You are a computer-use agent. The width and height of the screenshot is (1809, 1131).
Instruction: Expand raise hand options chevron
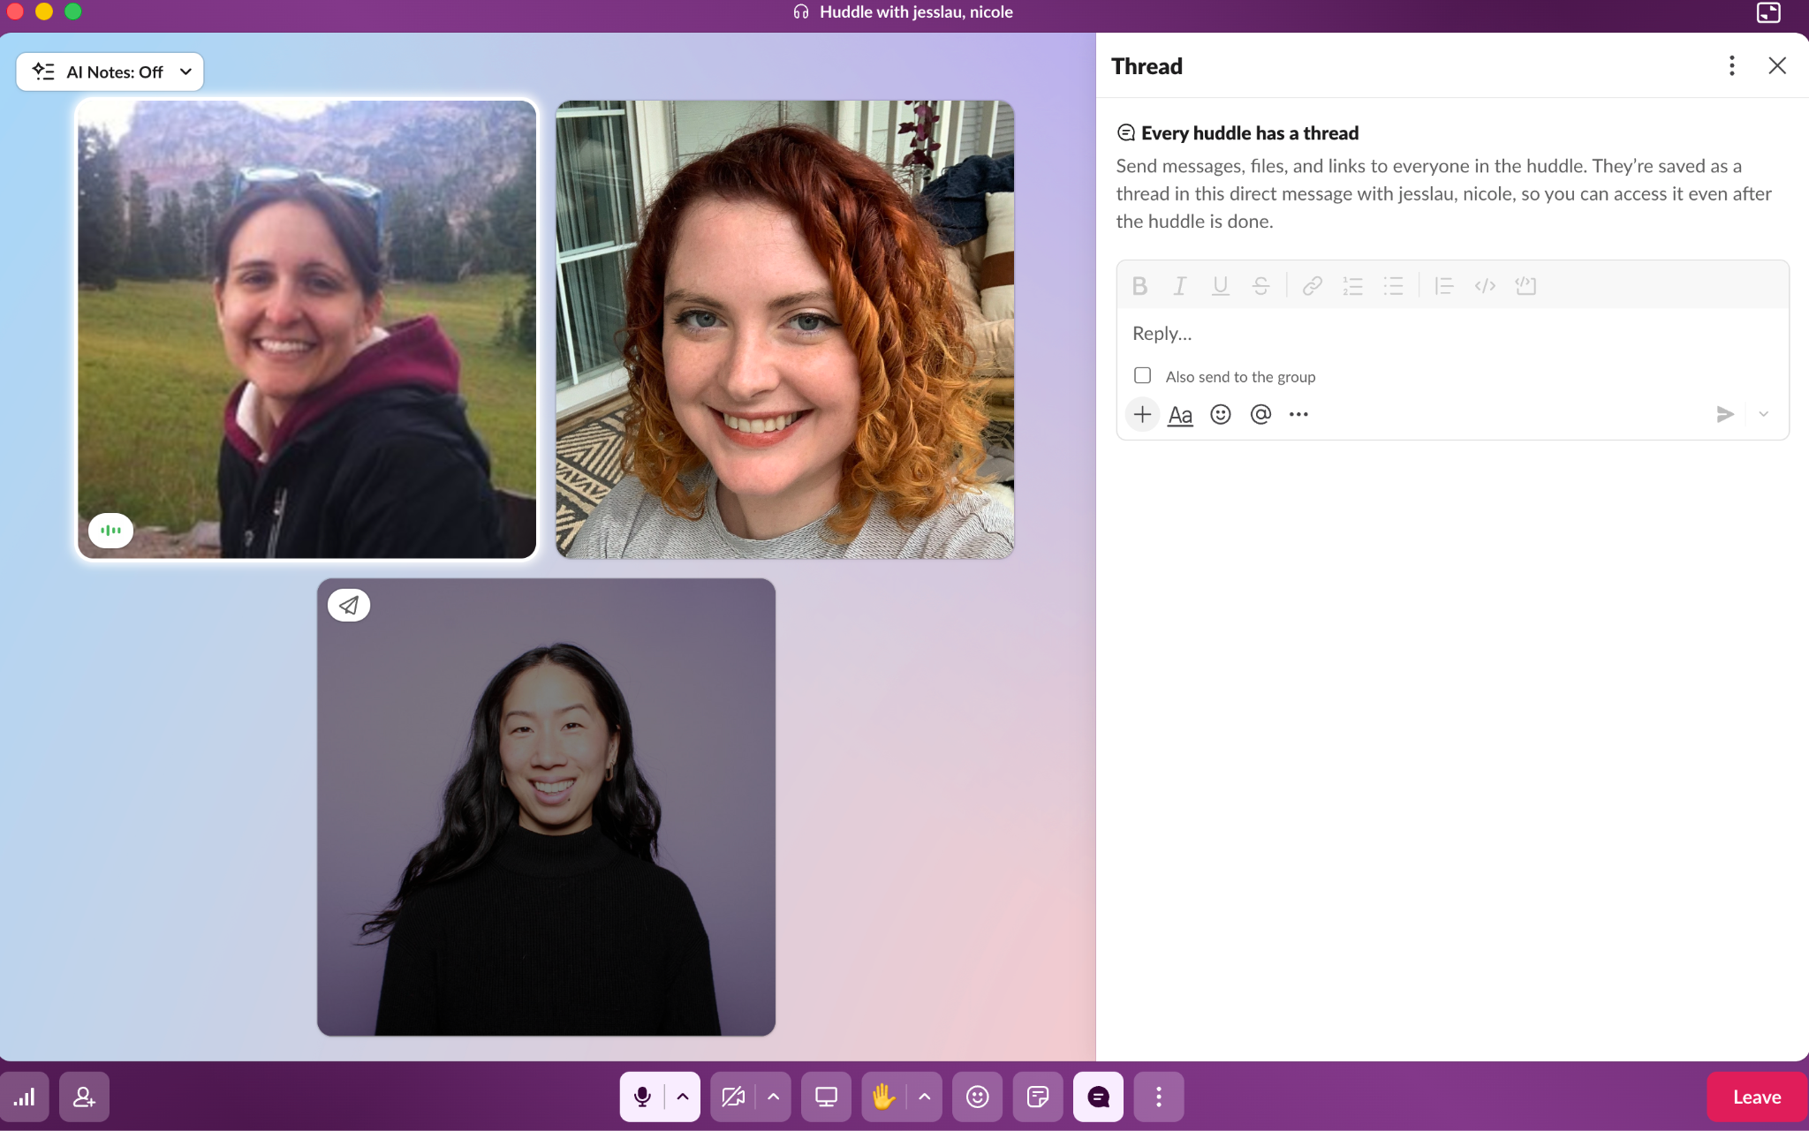pyautogui.click(x=925, y=1097)
